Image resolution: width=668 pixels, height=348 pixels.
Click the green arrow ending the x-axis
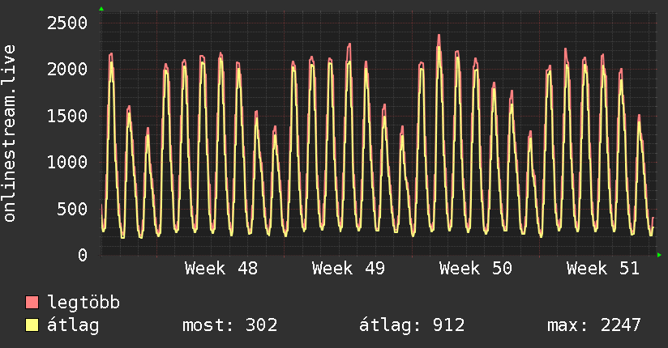(x=660, y=255)
